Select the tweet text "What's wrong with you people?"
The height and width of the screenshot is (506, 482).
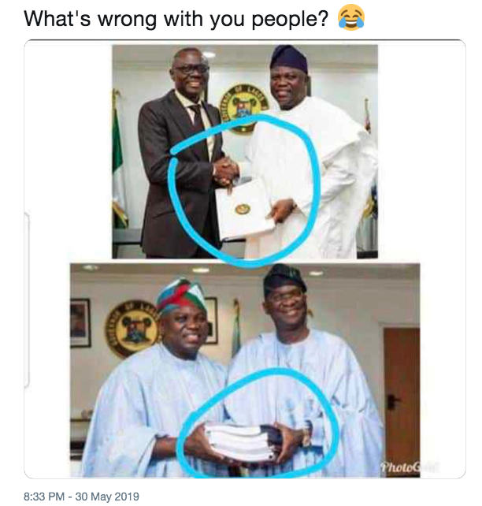[176, 19]
